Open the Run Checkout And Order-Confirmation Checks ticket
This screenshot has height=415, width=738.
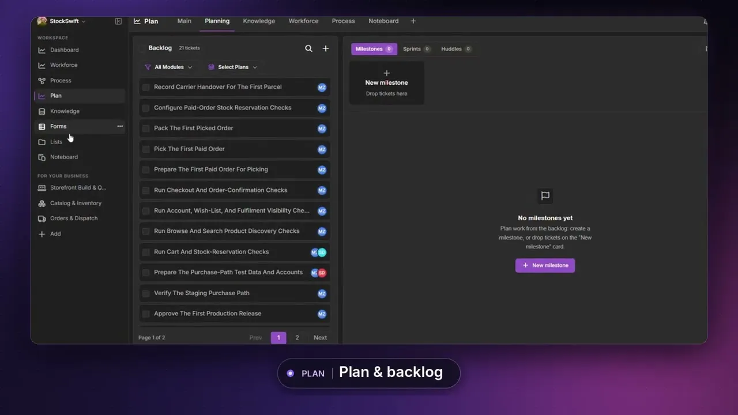click(x=235, y=190)
